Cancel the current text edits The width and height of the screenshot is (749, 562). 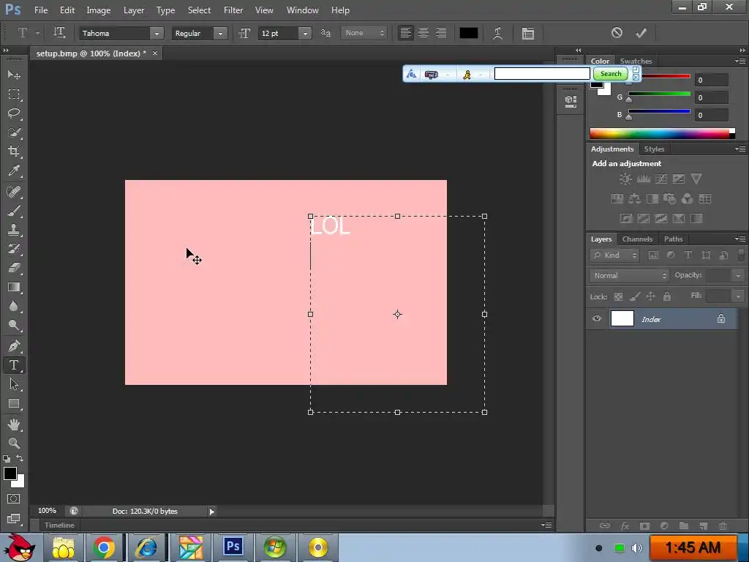tap(617, 32)
